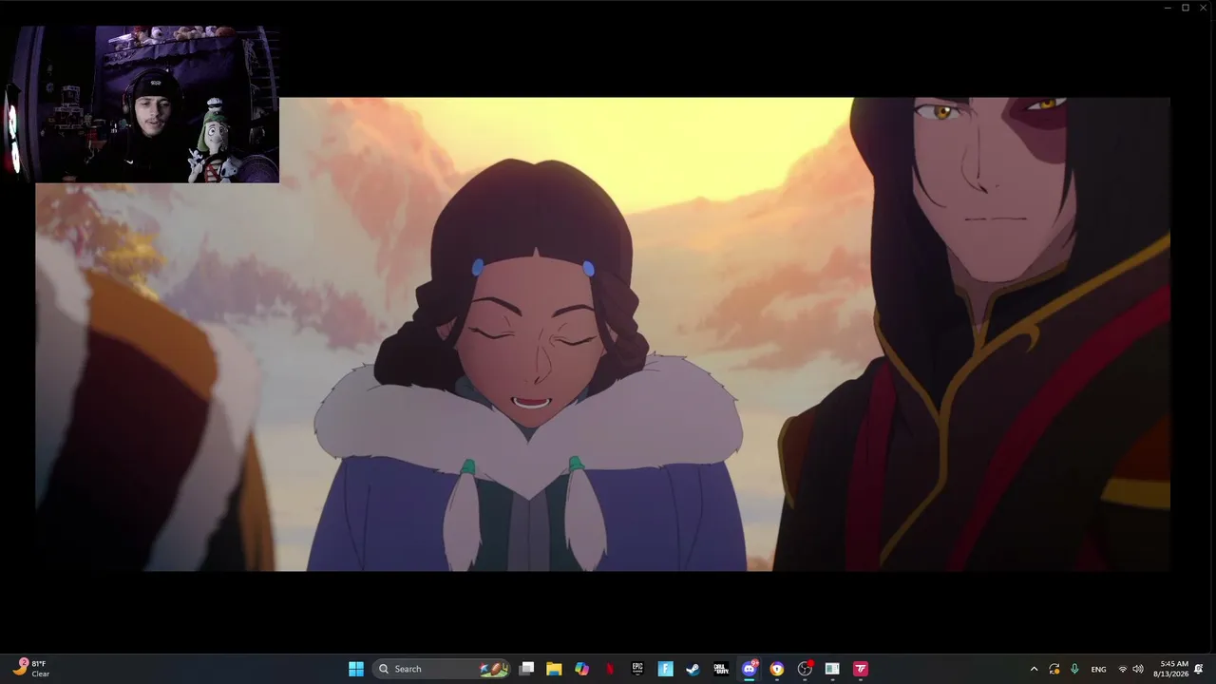Viewport: 1216px width, 684px height.
Task: Open Task View on the taskbar
Action: coord(527,669)
